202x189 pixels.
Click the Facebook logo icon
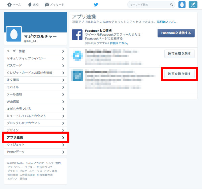77,35
